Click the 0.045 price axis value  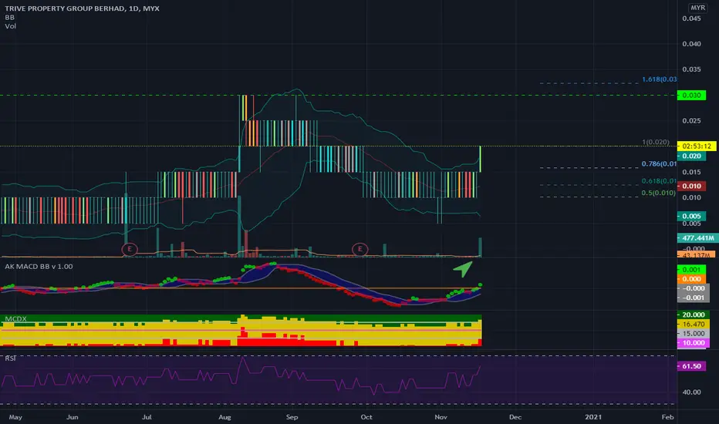(691, 19)
